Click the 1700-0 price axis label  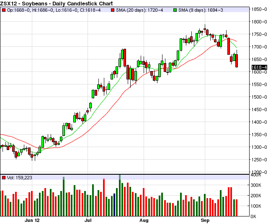click(x=259, y=47)
